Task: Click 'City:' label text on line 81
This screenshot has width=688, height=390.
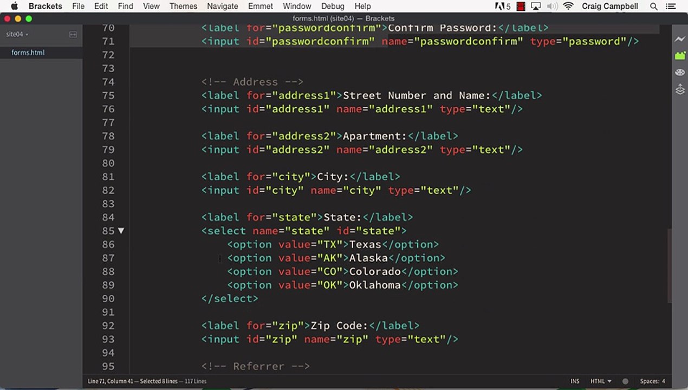Action: [x=333, y=177]
